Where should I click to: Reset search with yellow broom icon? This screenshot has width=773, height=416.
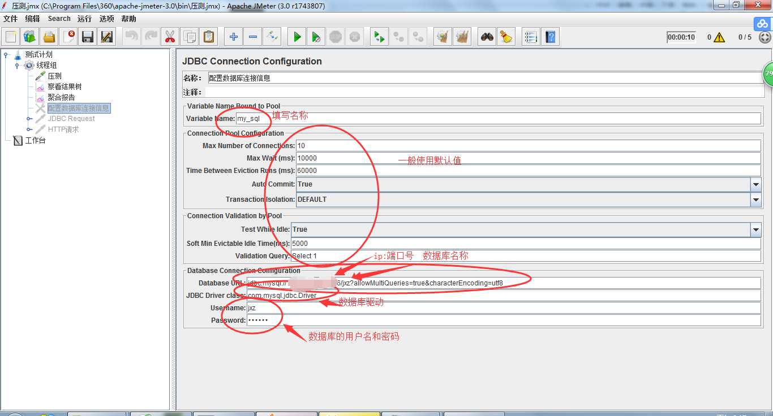tap(506, 37)
